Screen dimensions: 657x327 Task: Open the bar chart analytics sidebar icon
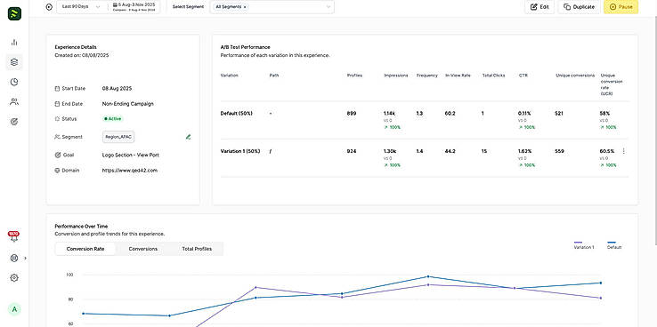pos(14,42)
